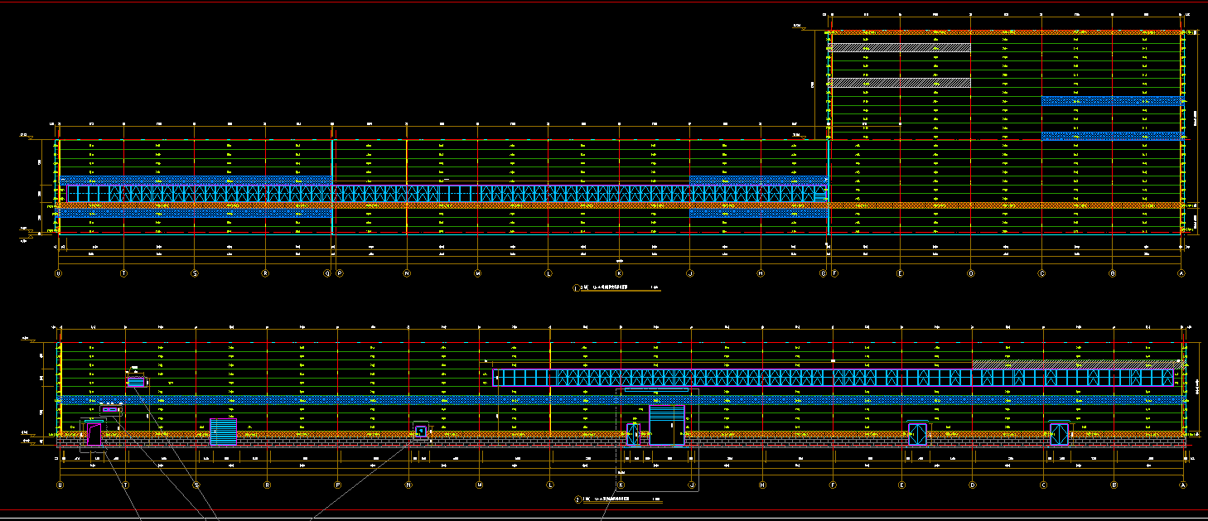
Task: Click the lower blue hatched band in tall block
Action: pos(1111,136)
